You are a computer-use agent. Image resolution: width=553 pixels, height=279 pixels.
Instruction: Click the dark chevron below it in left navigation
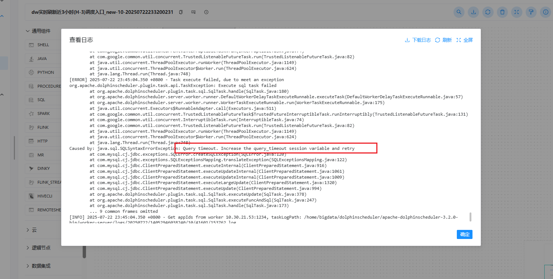click(x=2, y=95)
